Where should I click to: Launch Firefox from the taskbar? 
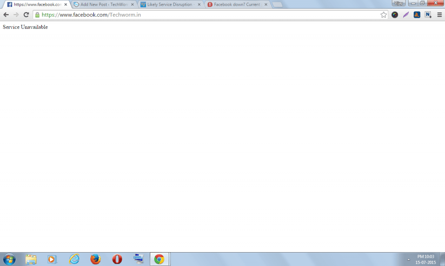(96, 259)
